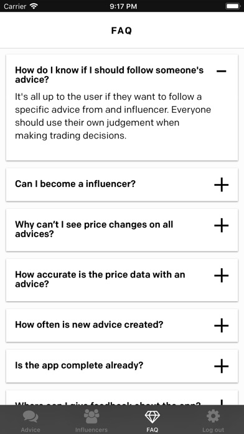Expand Is the app complete already
The height and width of the screenshot is (434, 244).
(x=222, y=366)
